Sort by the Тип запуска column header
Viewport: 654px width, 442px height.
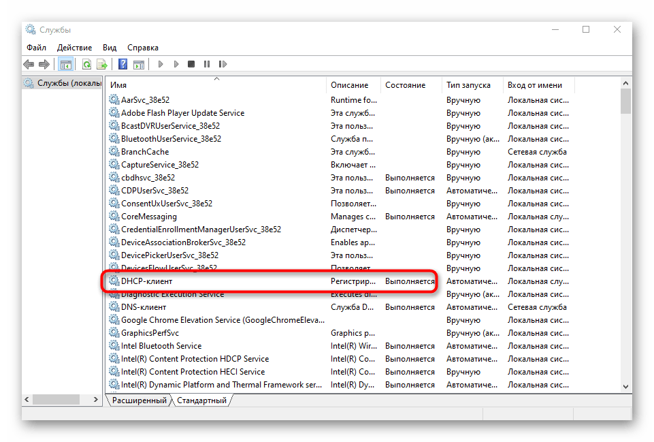468,85
